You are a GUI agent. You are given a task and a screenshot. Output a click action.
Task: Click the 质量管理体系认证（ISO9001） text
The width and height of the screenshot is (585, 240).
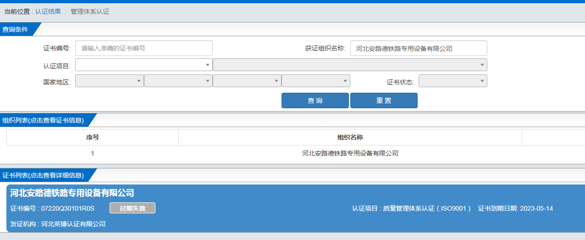click(x=427, y=208)
